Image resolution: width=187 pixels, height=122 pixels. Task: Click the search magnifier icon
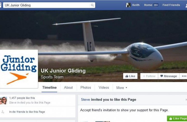[x=92, y=5]
